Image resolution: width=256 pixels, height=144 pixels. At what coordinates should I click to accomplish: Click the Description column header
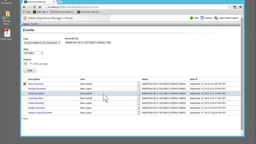click(34, 79)
